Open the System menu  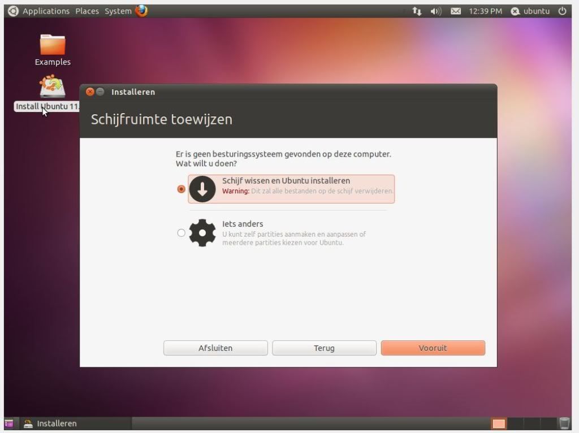coord(118,11)
